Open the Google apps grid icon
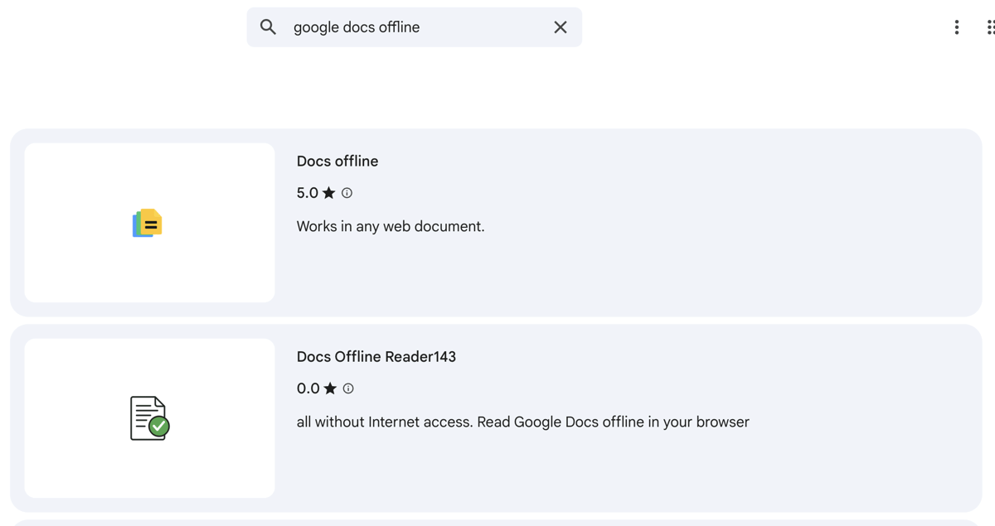This screenshot has height=526, width=995. click(x=990, y=27)
